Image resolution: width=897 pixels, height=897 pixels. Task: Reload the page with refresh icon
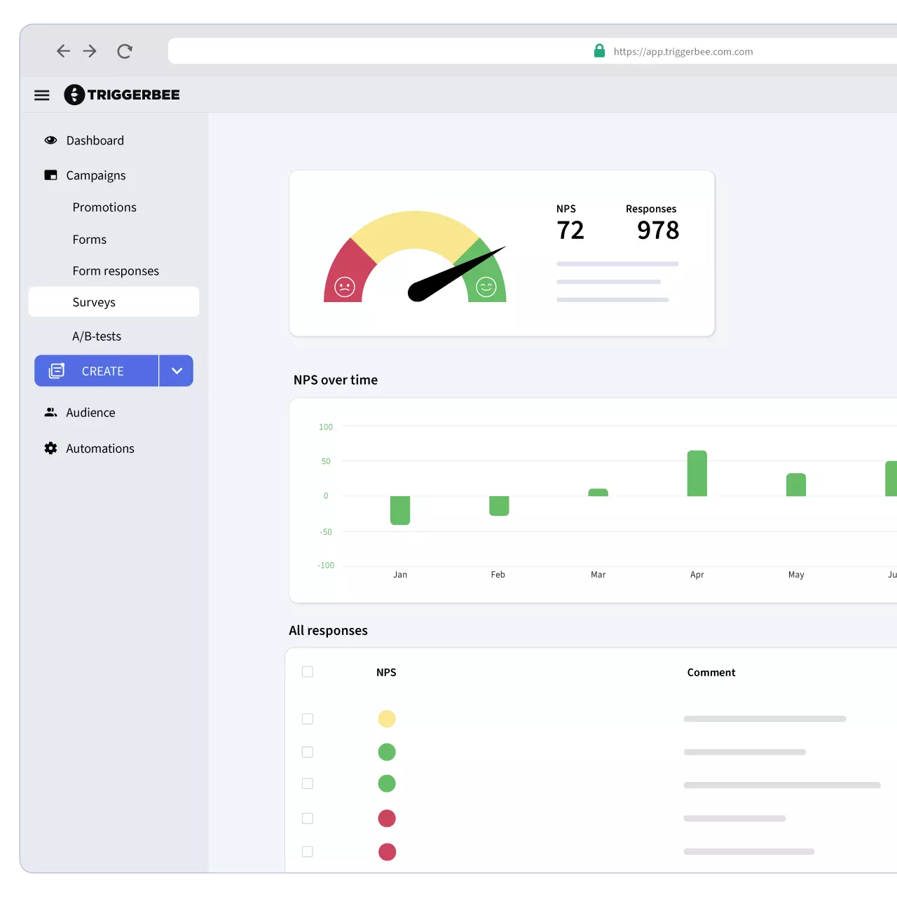click(x=125, y=51)
